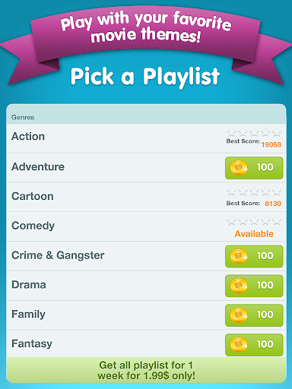Click the star rating for Cartoon

(x=254, y=191)
